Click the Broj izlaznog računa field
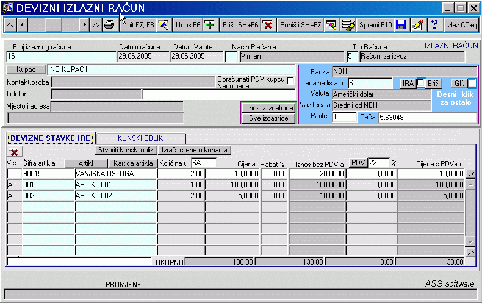The width and height of the screenshot is (482, 303). coord(61,56)
